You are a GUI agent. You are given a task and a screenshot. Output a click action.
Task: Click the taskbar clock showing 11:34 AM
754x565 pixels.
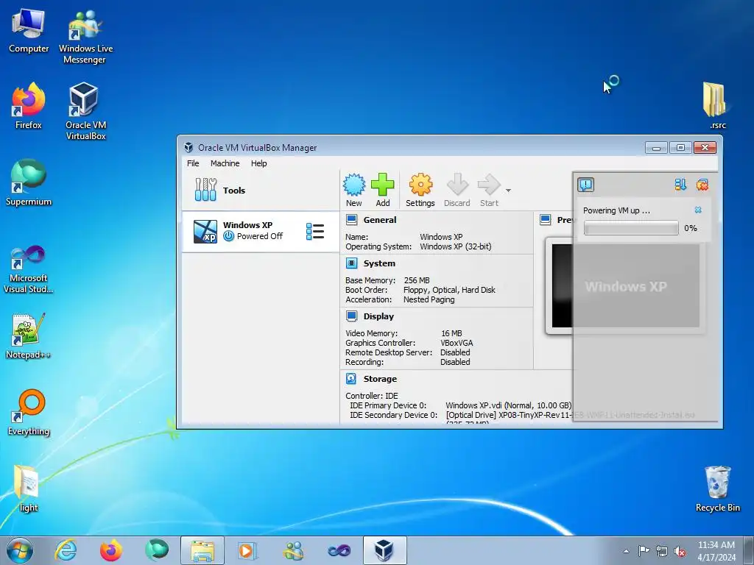click(x=716, y=551)
